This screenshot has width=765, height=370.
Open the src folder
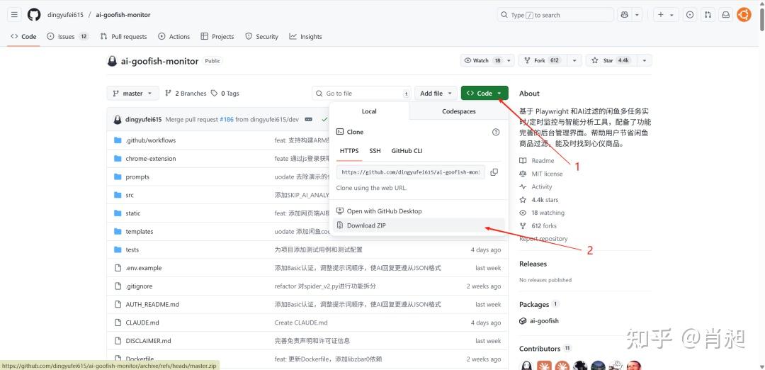point(130,195)
